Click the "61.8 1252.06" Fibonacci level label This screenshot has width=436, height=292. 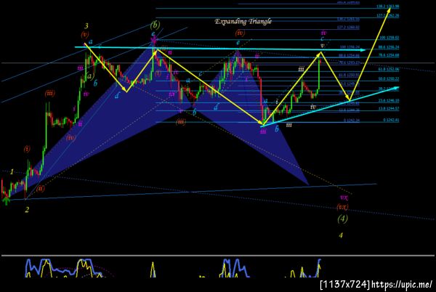click(x=389, y=69)
